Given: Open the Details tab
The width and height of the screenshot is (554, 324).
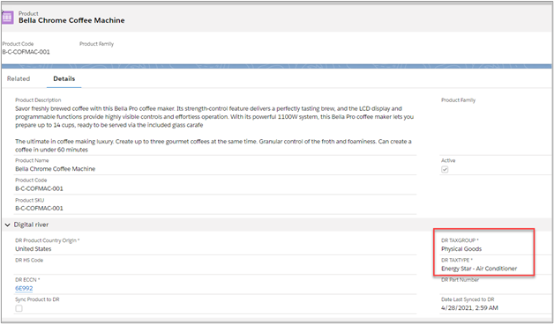Looking at the screenshot, I should click(x=64, y=78).
